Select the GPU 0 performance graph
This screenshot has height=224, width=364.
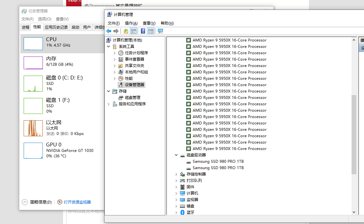point(33,151)
